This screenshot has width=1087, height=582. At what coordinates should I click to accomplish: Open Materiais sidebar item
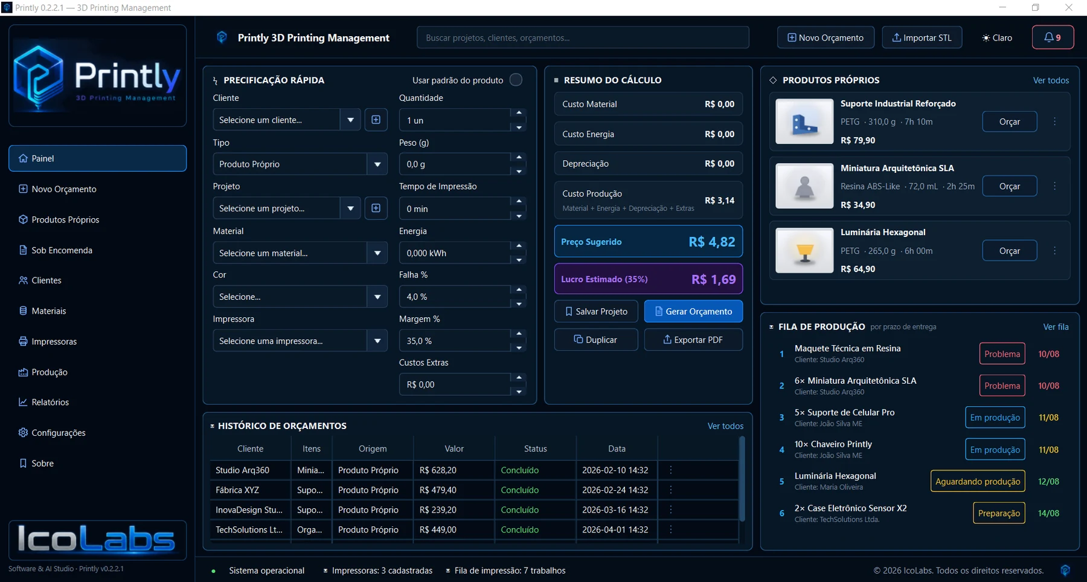pyautogui.click(x=97, y=311)
